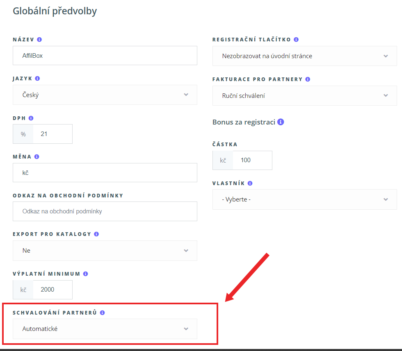Show Bonus za registraci info icon
This screenshot has height=351, width=402.
[x=281, y=122]
